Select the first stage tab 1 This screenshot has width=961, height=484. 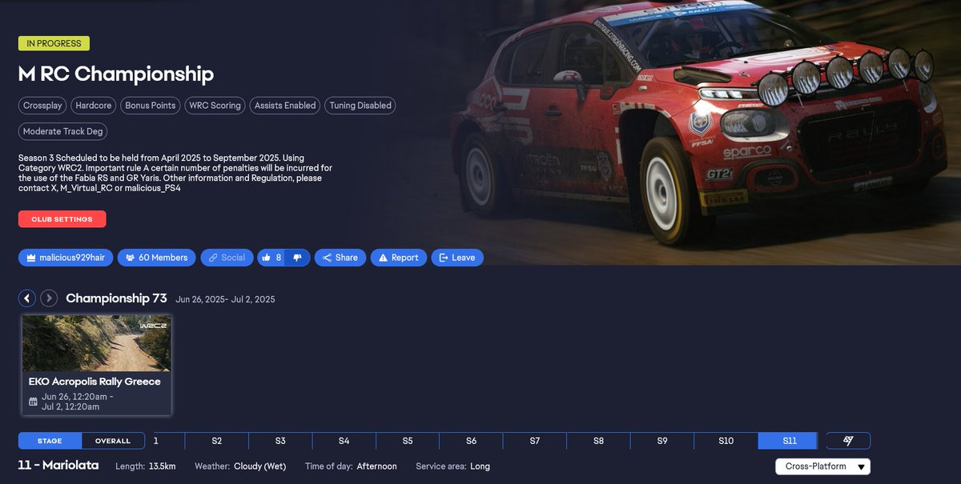[x=165, y=441]
